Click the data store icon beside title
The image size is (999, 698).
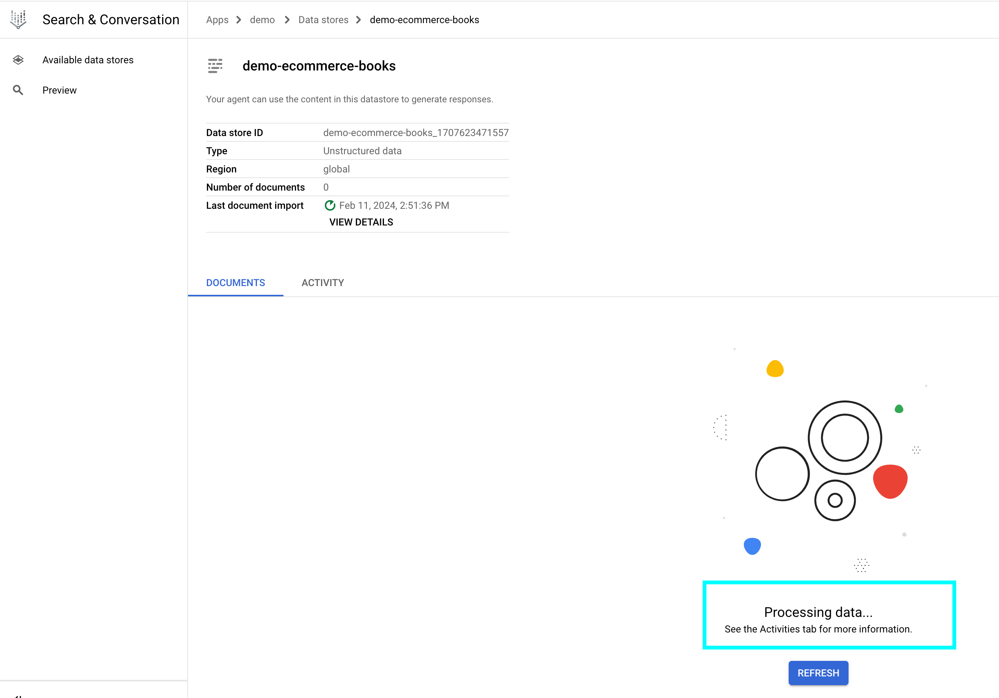click(x=215, y=66)
